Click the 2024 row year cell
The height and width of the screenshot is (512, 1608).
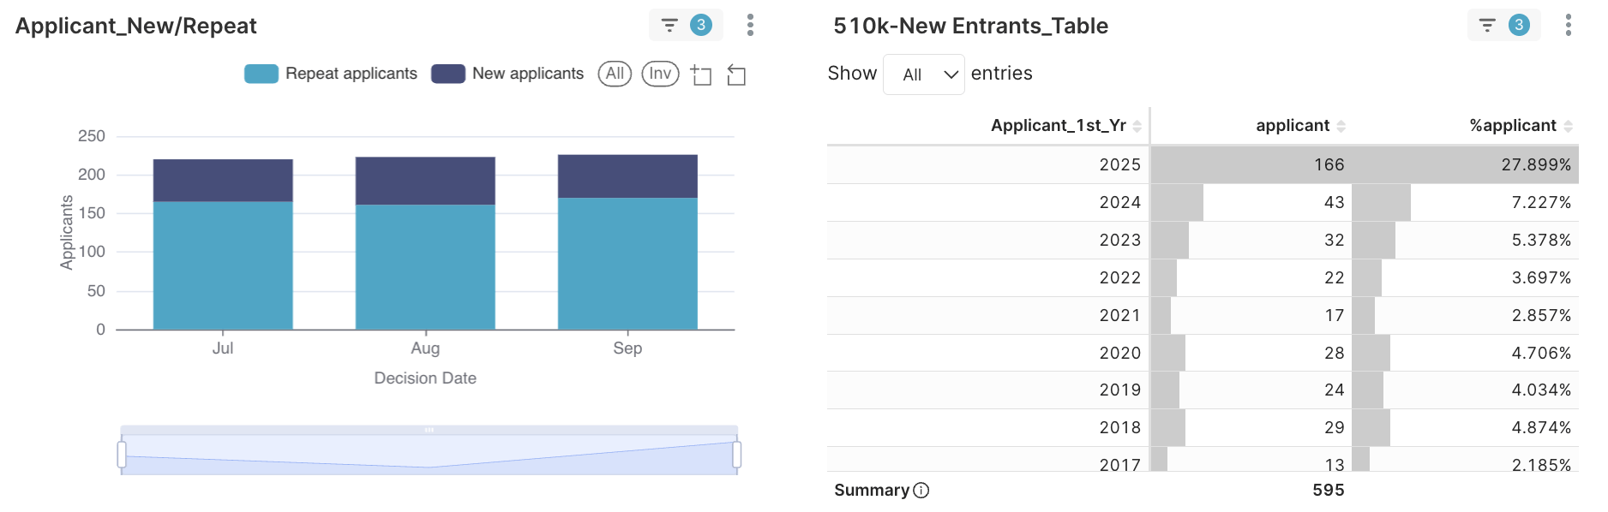[1119, 202]
